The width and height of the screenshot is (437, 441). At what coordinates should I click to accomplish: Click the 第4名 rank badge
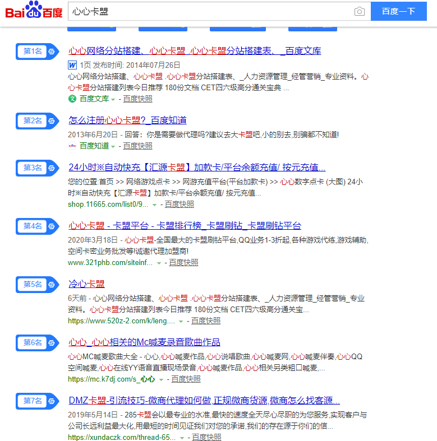(x=37, y=226)
